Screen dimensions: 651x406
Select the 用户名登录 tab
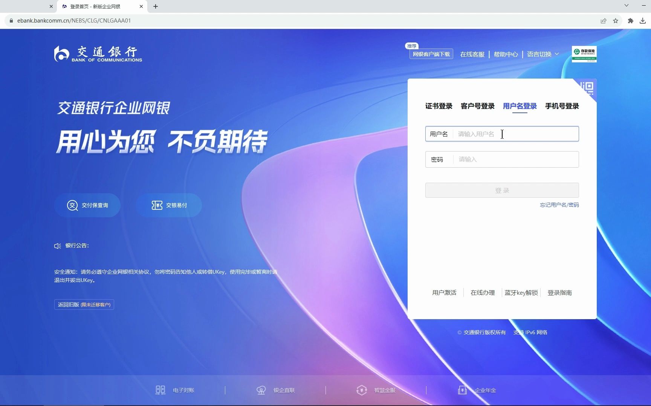[x=520, y=106]
